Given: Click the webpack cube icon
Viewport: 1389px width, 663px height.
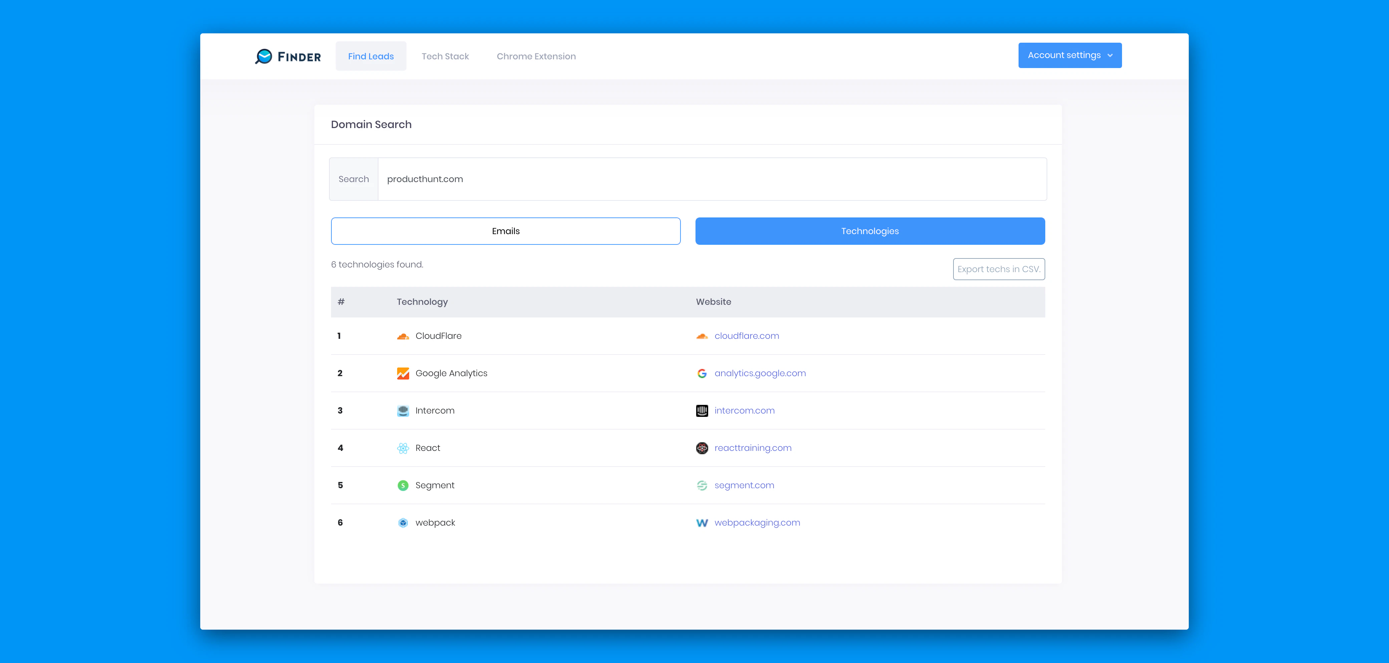Looking at the screenshot, I should coord(403,523).
